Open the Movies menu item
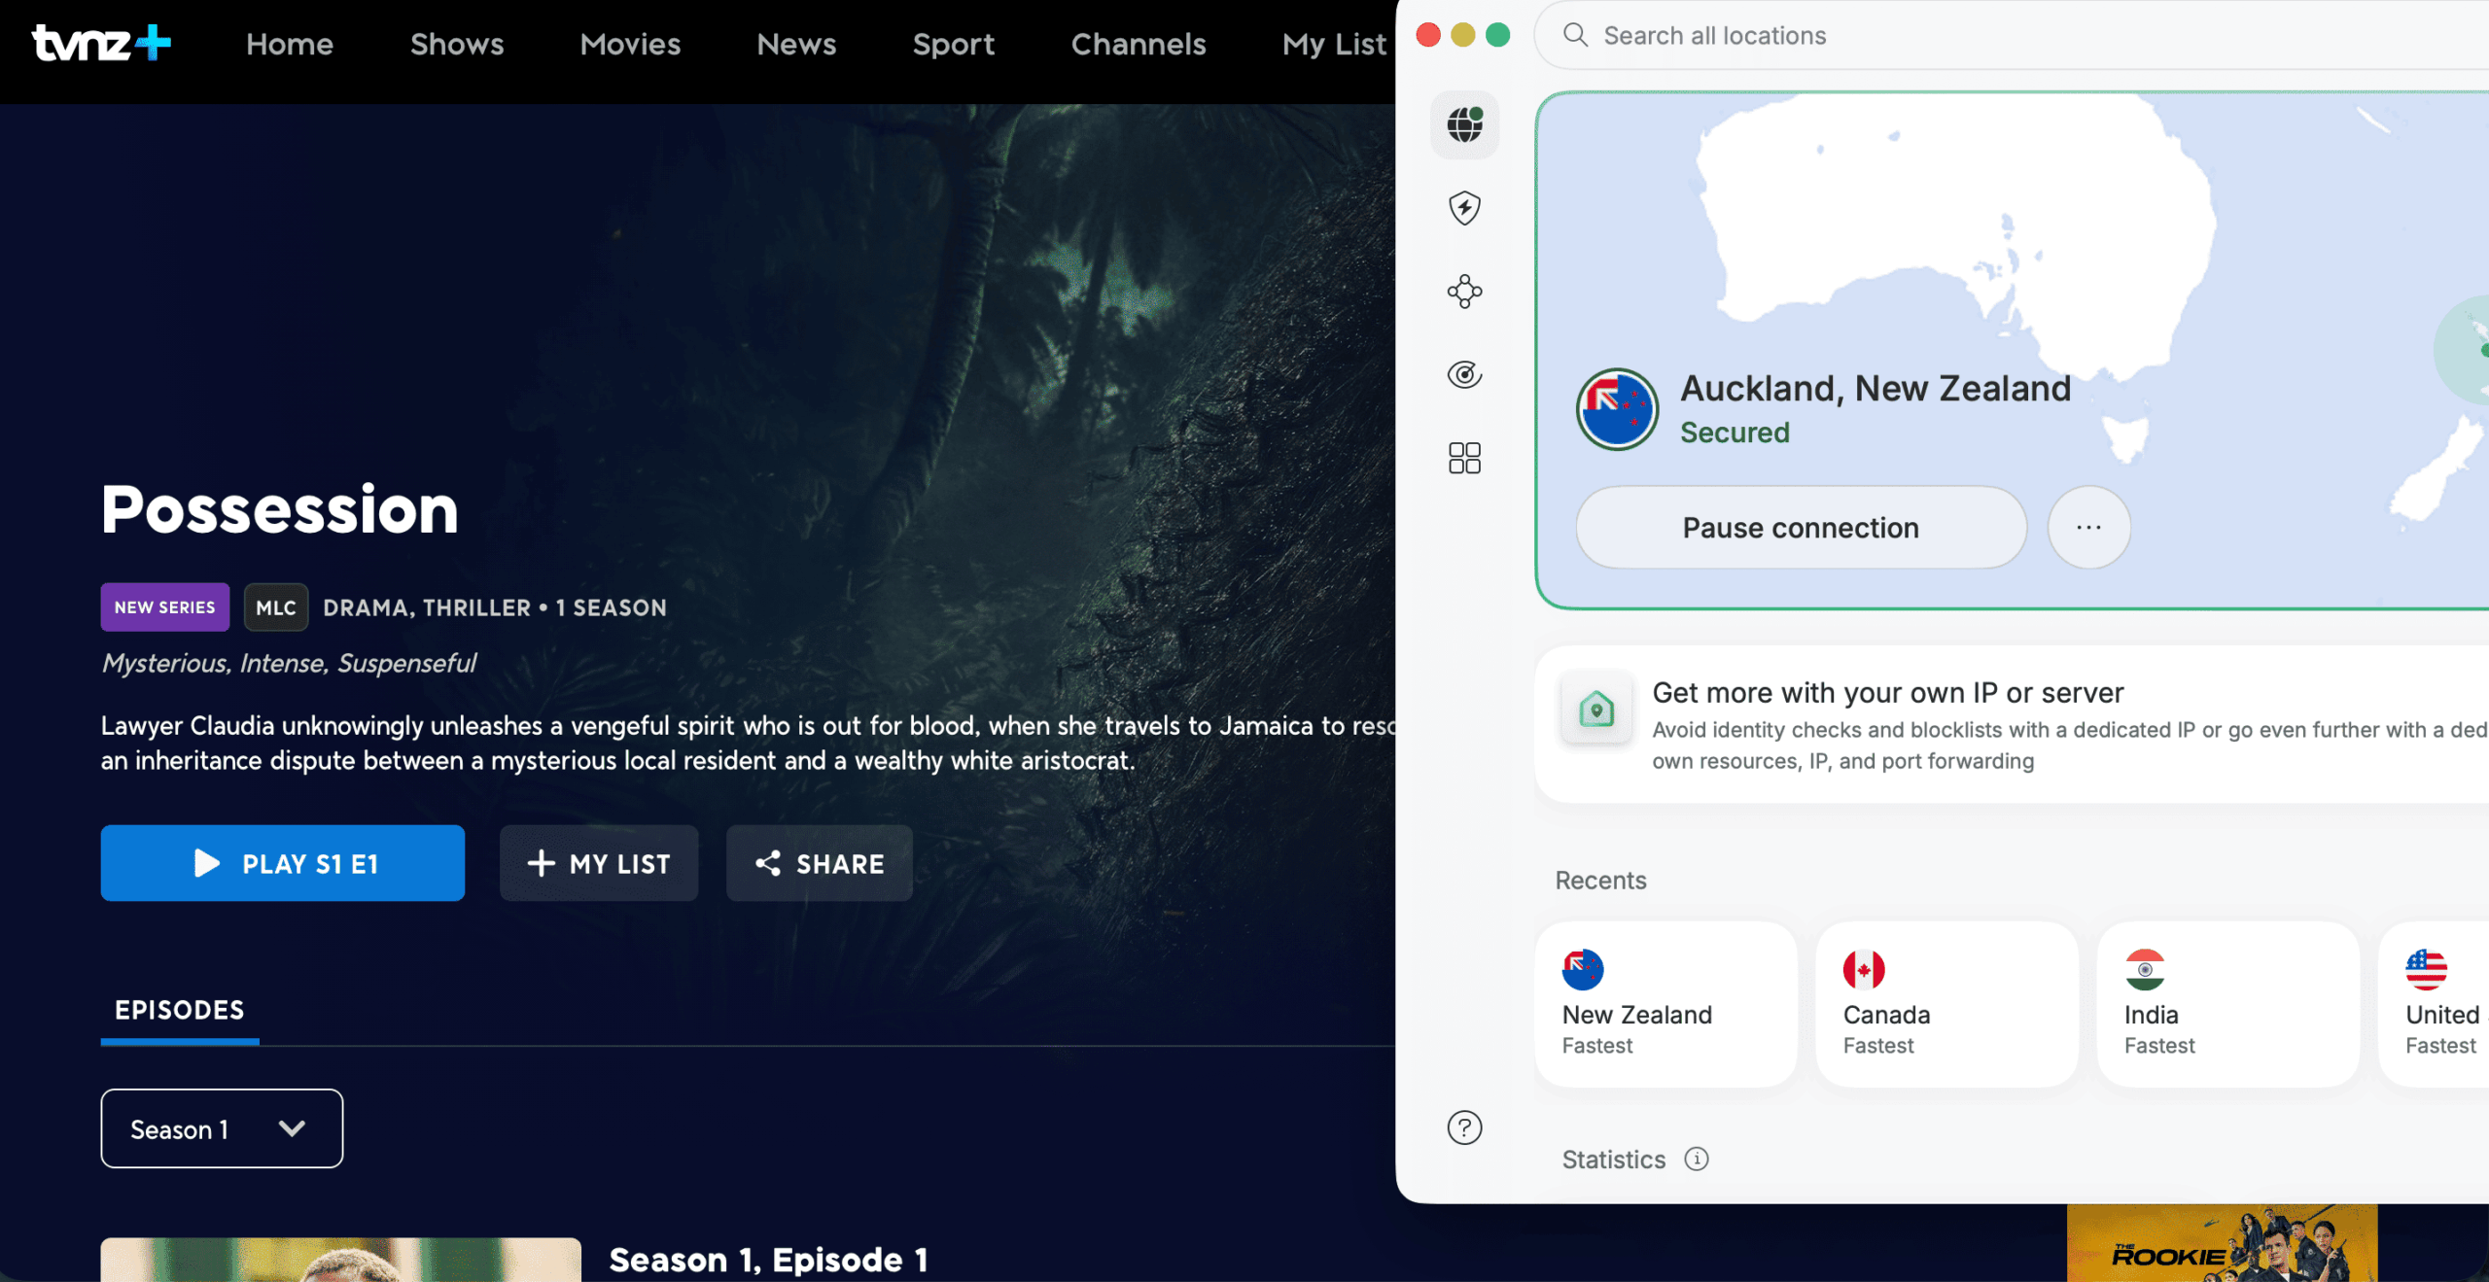Screen dimensions: 2489x1282 pos(630,44)
